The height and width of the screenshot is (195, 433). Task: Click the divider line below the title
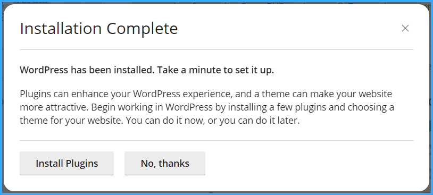tap(216, 49)
